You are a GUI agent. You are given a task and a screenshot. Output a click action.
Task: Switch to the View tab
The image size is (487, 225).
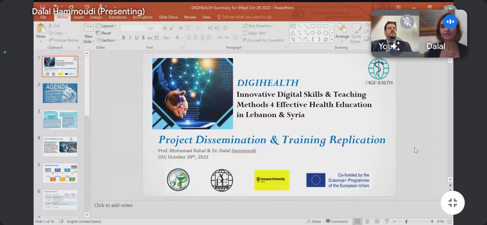[x=206, y=17]
